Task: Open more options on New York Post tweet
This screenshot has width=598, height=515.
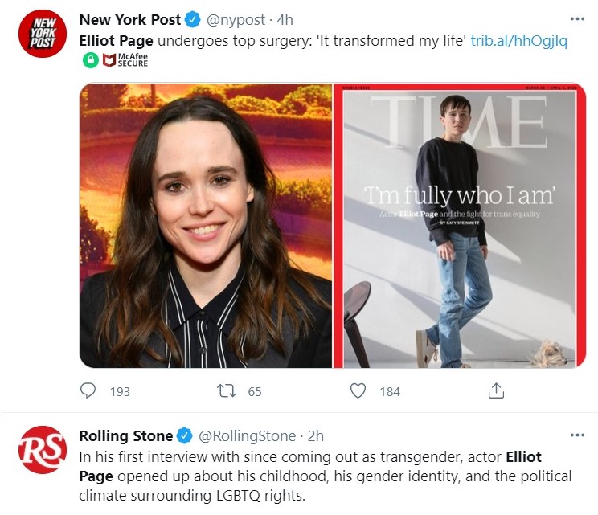Action: [577, 19]
